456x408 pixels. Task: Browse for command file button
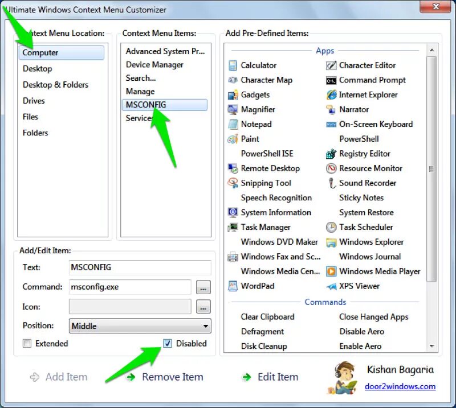[x=203, y=287]
